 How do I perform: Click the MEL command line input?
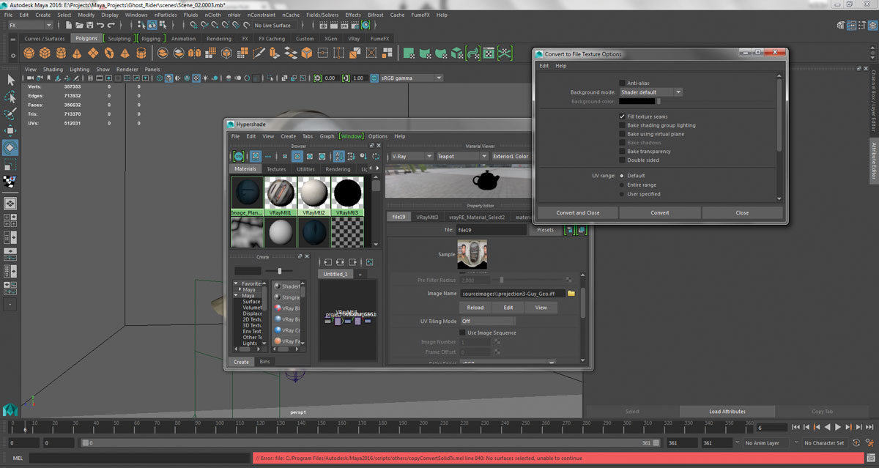pyautogui.click(x=139, y=458)
